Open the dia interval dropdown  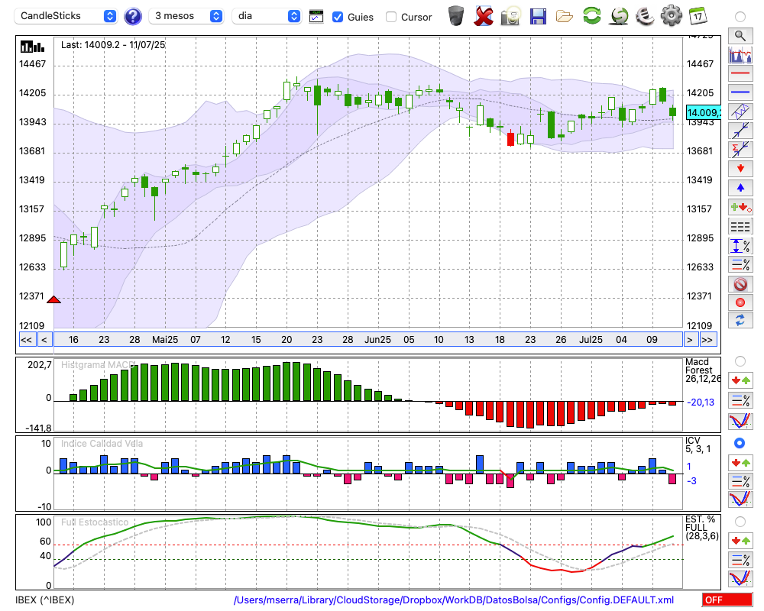pyautogui.click(x=266, y=16)
